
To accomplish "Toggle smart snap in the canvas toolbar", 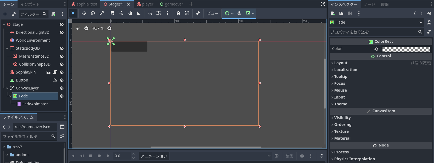I will [x=150, y=13].
